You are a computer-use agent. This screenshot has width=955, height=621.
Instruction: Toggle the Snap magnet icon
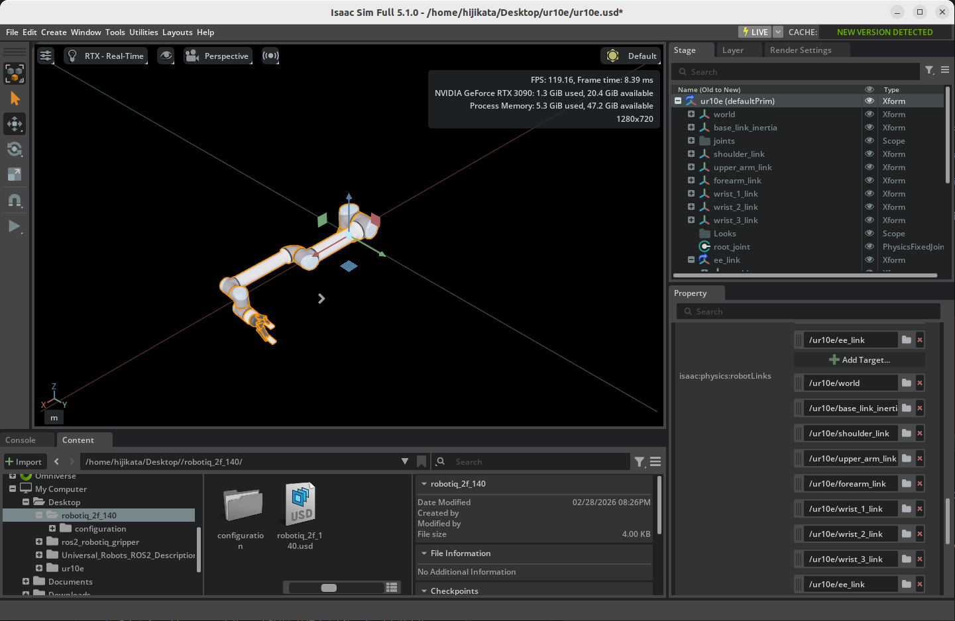[15, 200]
